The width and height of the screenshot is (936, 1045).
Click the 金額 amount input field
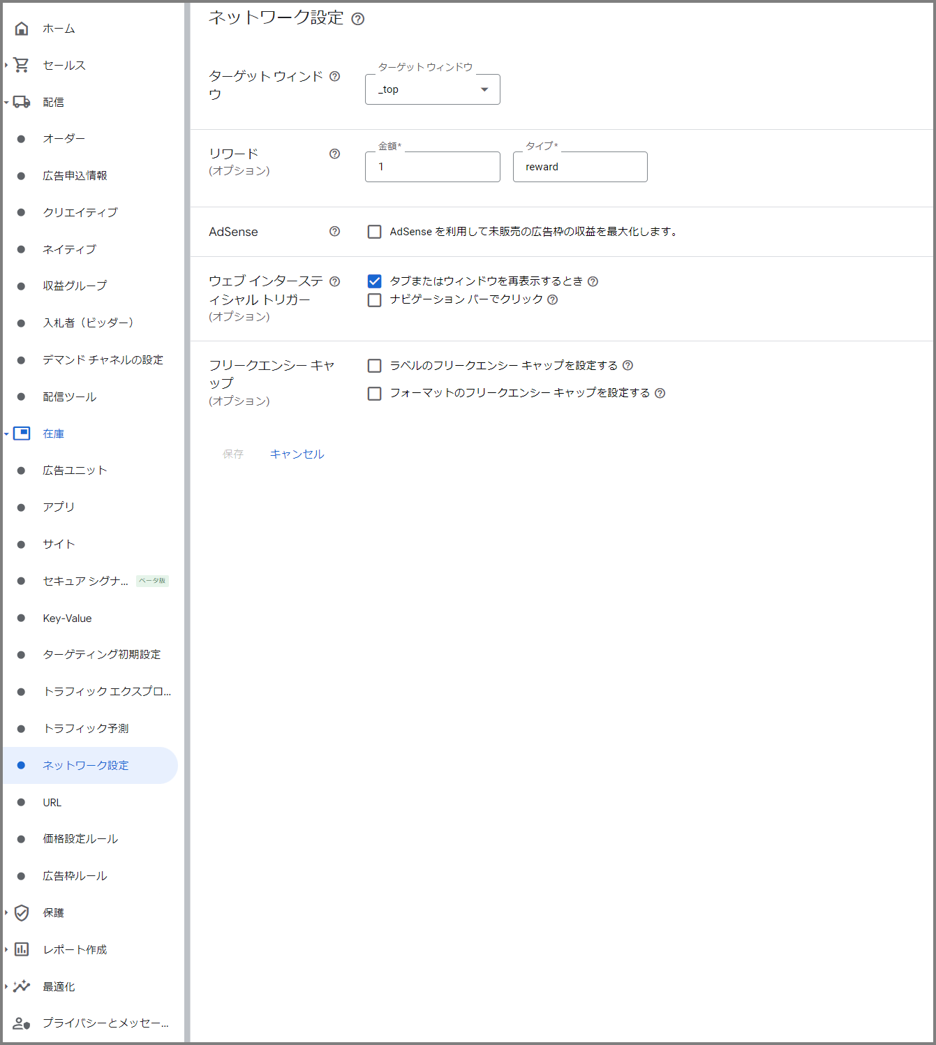432,167
